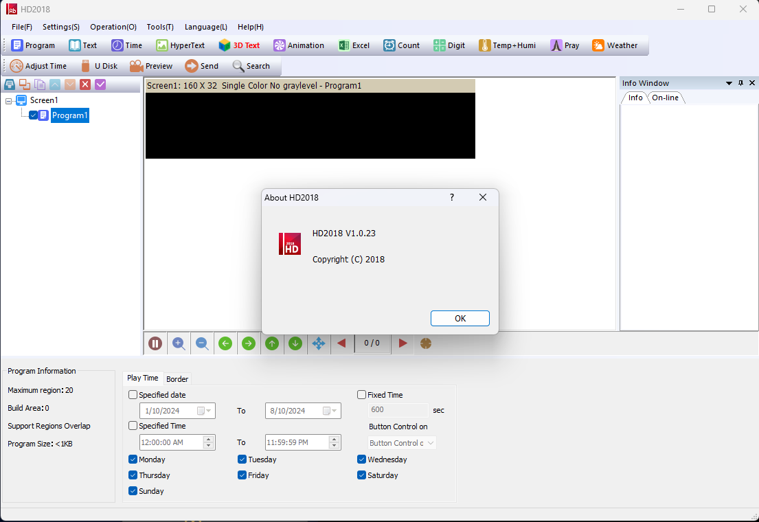
Task: Uncheck Wednesday
Action: tap(361, 459)
